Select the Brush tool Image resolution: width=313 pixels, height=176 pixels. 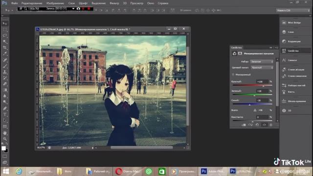[x=5, y=66]
